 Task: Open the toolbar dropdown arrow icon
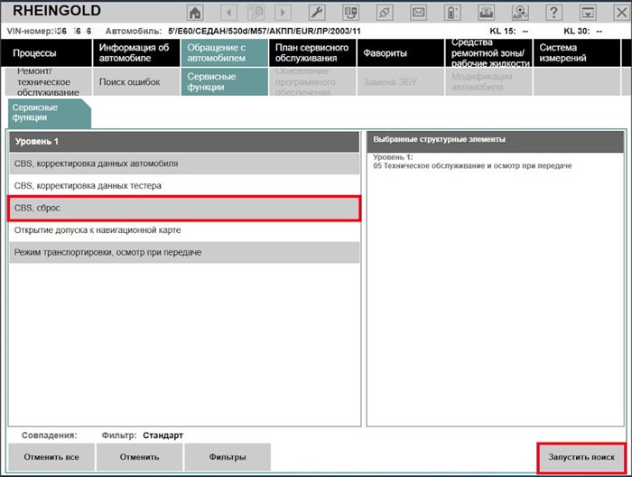pos(589,13)
